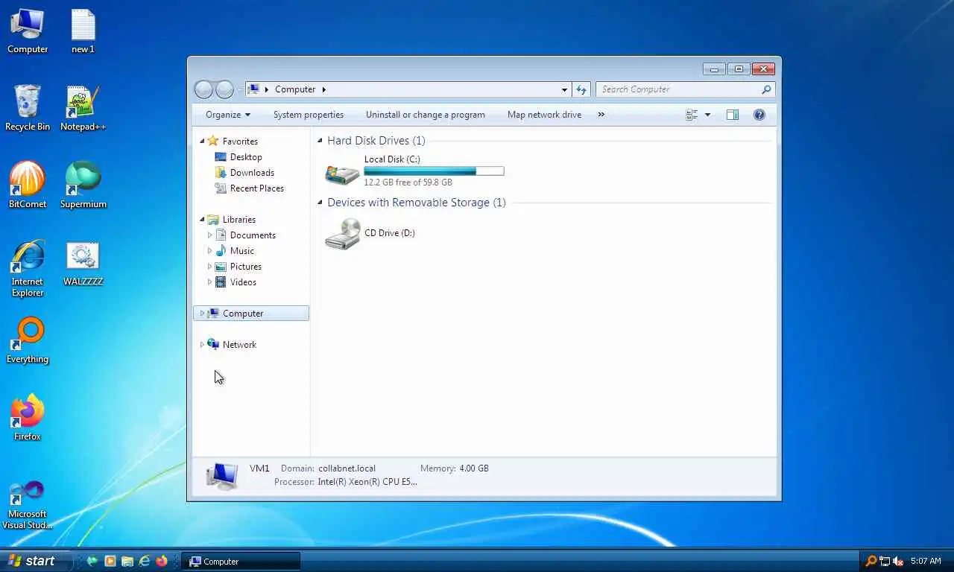Select Map network drive
The width and height of the screenshot is (954, 572).
pyautogui.click(x=544, y=115)
